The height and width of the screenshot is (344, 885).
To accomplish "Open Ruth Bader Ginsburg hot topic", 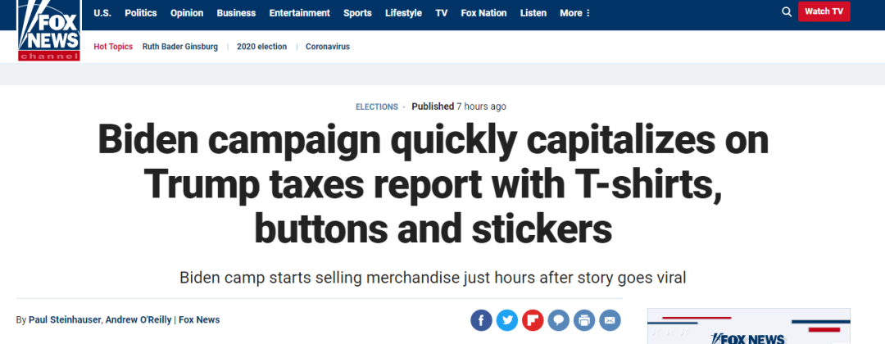I will [x=180, y=47].
